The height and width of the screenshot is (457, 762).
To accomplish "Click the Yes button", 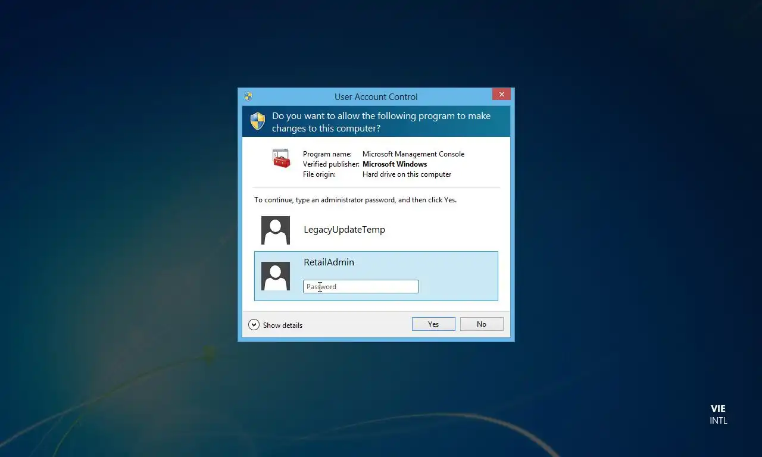I will [433, 324].
